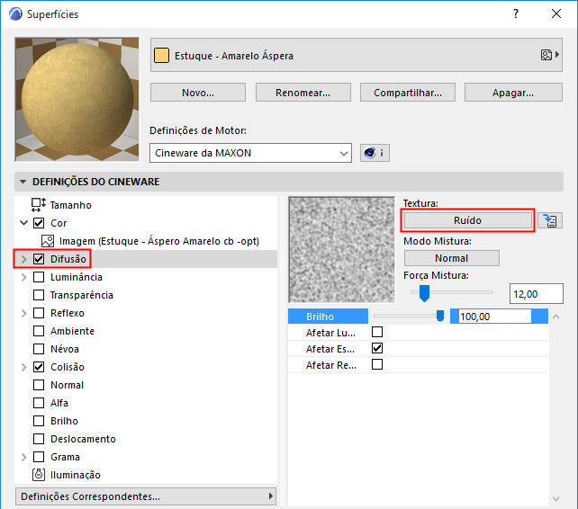The width and height of the screenshot is (578, 509).
Task: Toggle the Difusão channel checkbox
Action: [39, 259]
